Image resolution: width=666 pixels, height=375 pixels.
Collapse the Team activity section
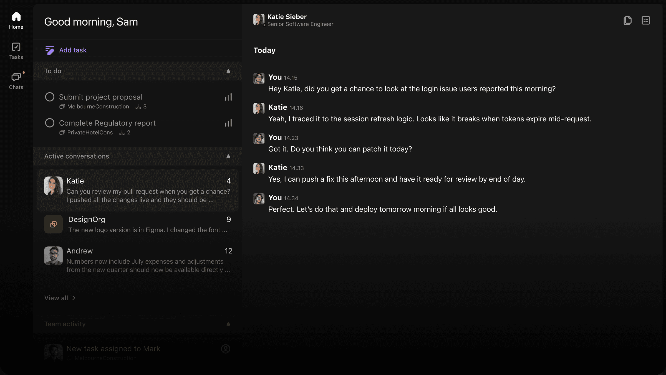(228, 324)
